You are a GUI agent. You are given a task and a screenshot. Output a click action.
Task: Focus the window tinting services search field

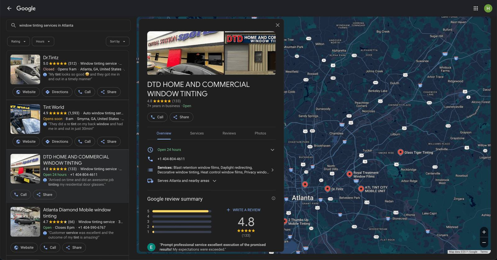click(x=68, y=25)
